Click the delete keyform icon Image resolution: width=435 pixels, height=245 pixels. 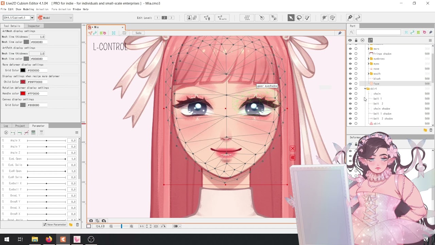coord(27,132)
